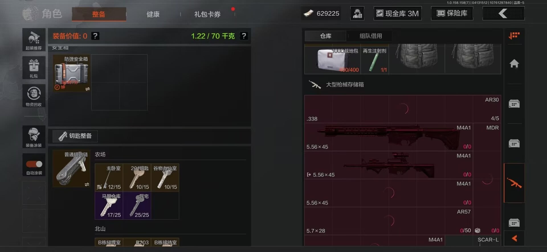
Task: Swap the 普通钥匙链 keychain via arrows
Action: (87, 185)
